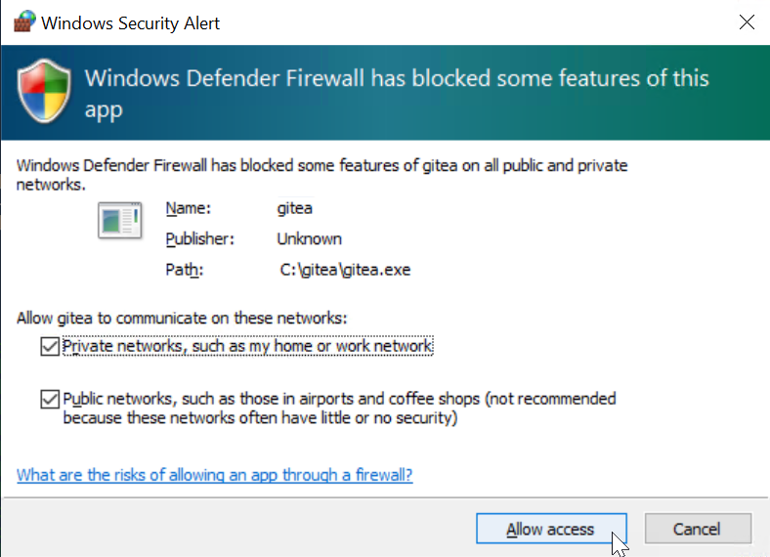Close the Windows Security Alert dialog

[x=747, y=22]
